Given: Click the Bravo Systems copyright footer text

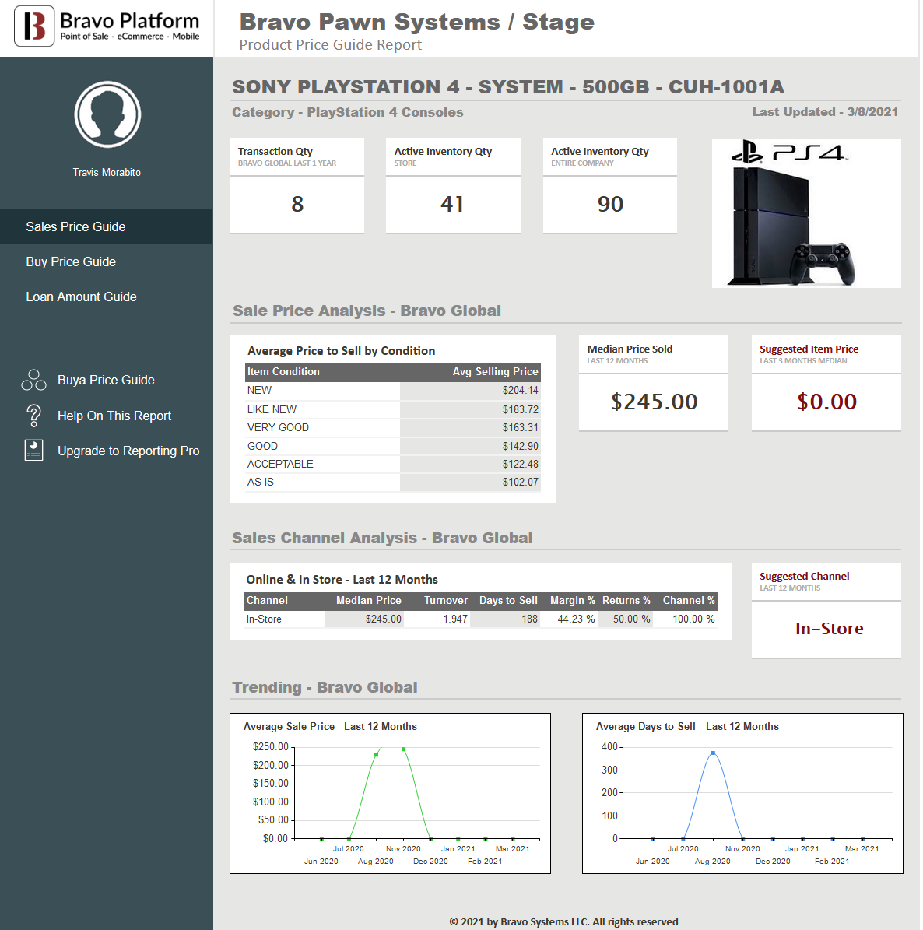Looking at the screenshot, I should [x=563, y=921].
